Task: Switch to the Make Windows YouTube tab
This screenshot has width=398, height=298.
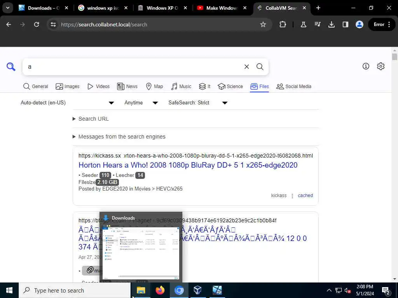Action: click(x=222, y=8)
